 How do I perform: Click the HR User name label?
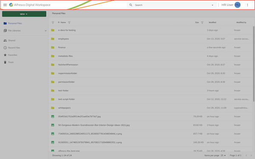click(227, 5)
